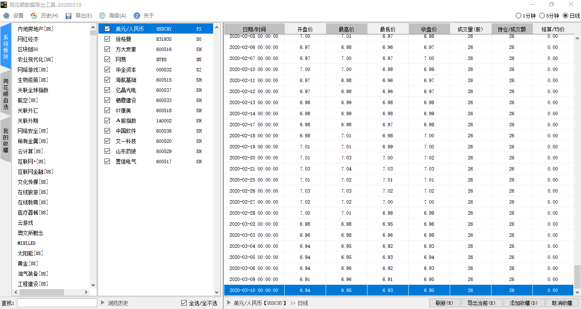Click the Advanced globe icon

(102, 16)
